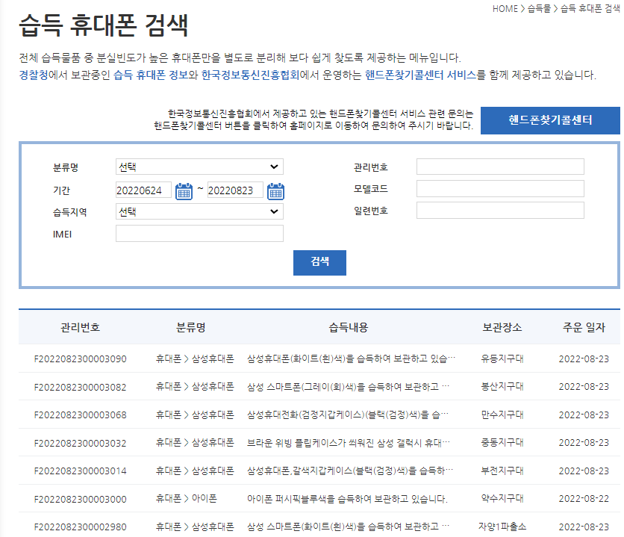Open the 습득물 breadcrumb link
Screen dimensions: 624x537
(539, 9)
